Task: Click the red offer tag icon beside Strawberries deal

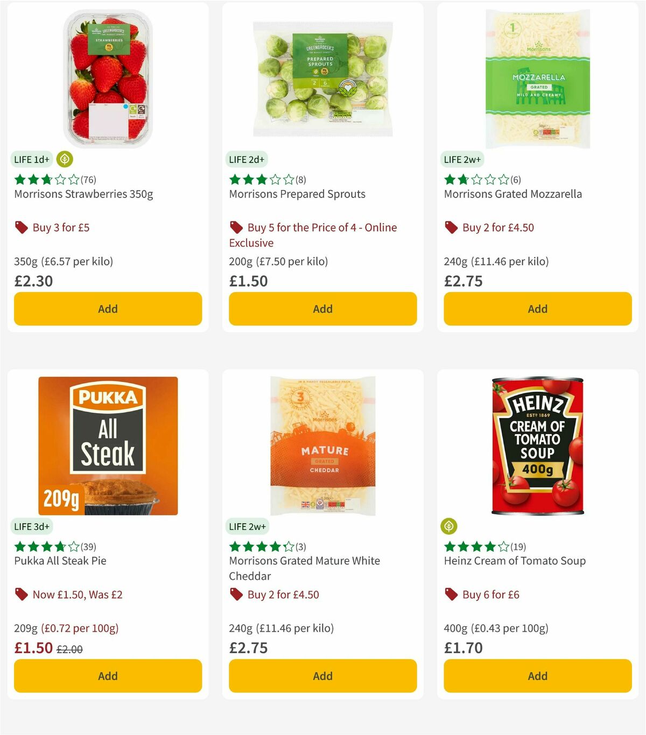Action: [22, 227]
